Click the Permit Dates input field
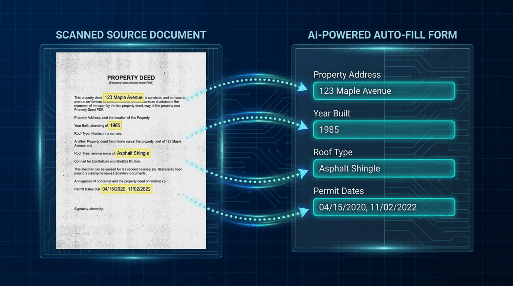 384,207
